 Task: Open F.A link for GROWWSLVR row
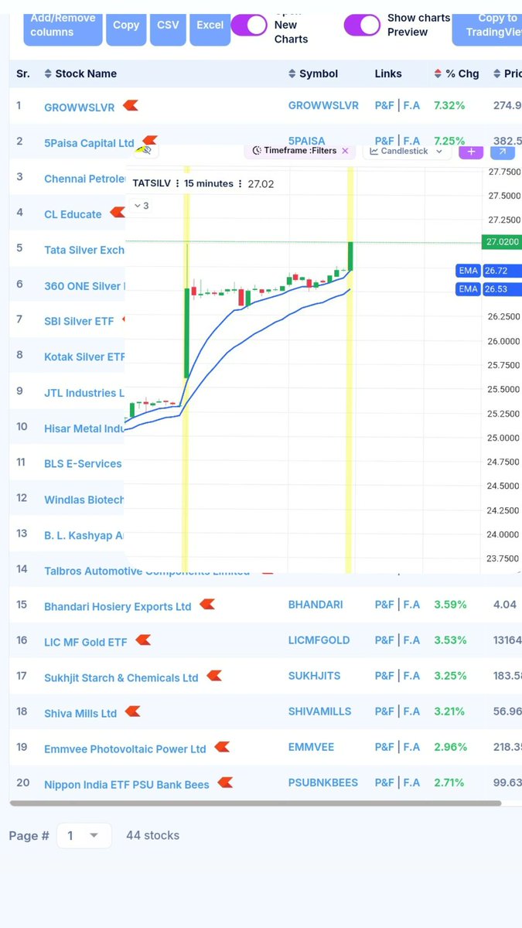pyautogui.click(x=411, y=105)
